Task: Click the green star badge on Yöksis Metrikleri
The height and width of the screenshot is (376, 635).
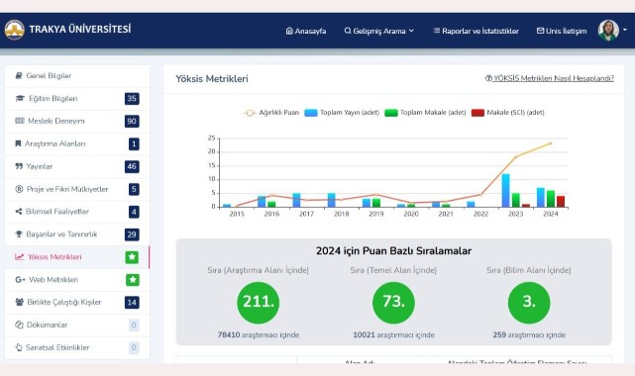Action: (x=132, y=257)
